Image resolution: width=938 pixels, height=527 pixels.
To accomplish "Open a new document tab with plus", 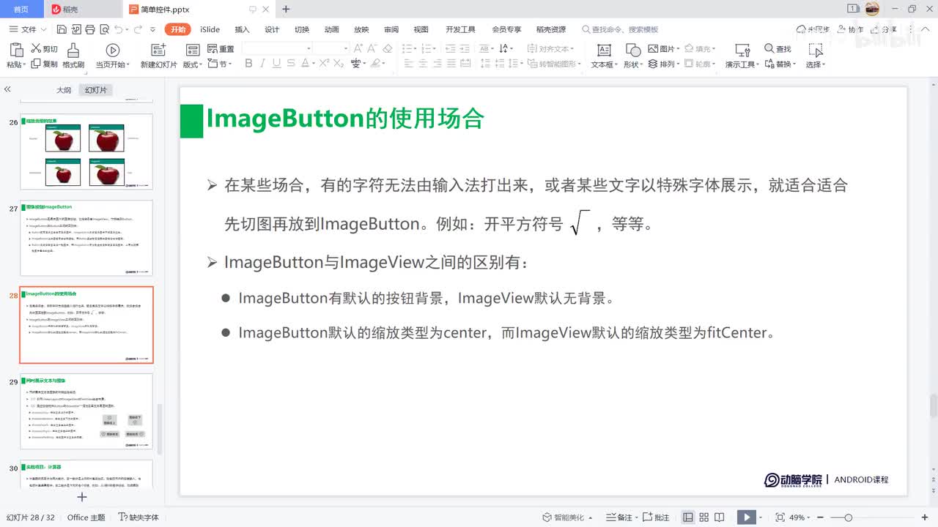I will coord(286,9).
